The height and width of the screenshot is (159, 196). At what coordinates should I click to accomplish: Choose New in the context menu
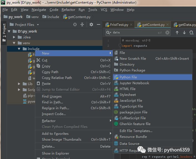(74, 53)
